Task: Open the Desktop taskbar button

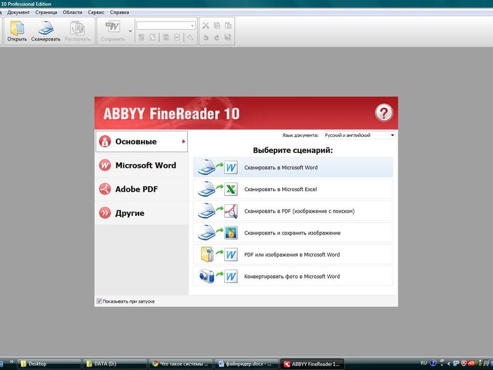Action: (49, 364)
